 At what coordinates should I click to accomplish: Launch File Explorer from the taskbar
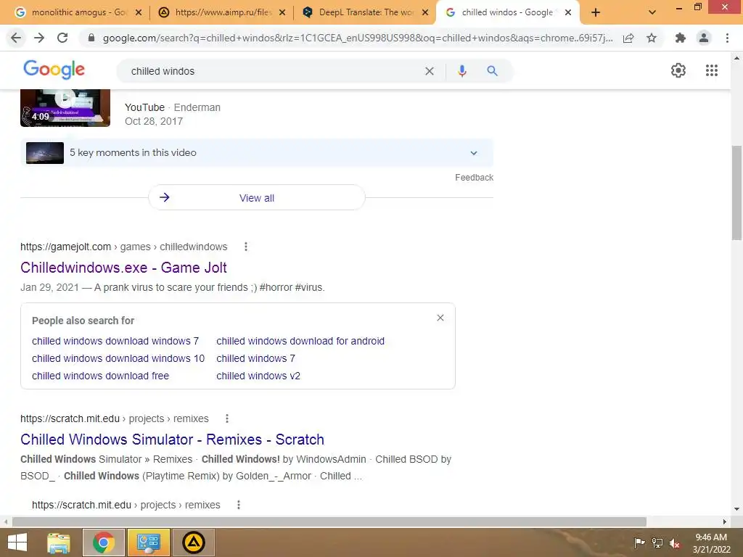pos(59,542)
